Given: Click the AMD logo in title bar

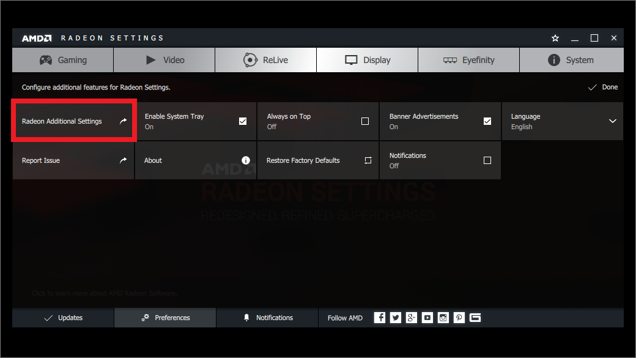Looking at the screenshot, I should [x=37, y=38].
